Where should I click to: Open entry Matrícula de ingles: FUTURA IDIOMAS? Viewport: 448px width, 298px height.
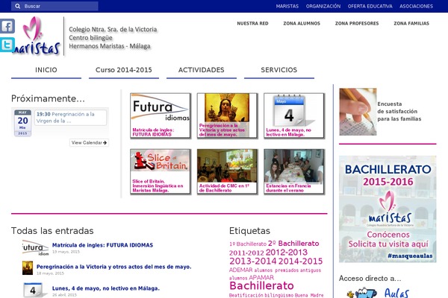point(102,245)
